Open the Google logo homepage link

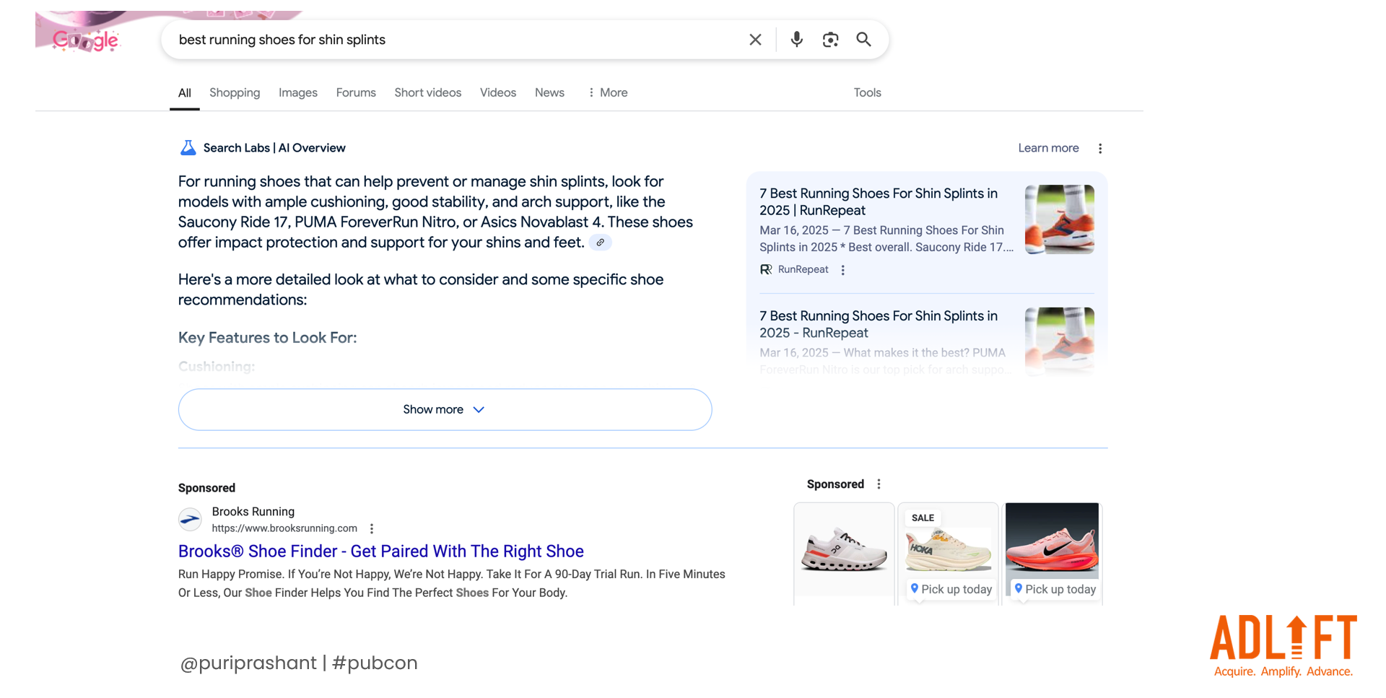coord(85,40)
